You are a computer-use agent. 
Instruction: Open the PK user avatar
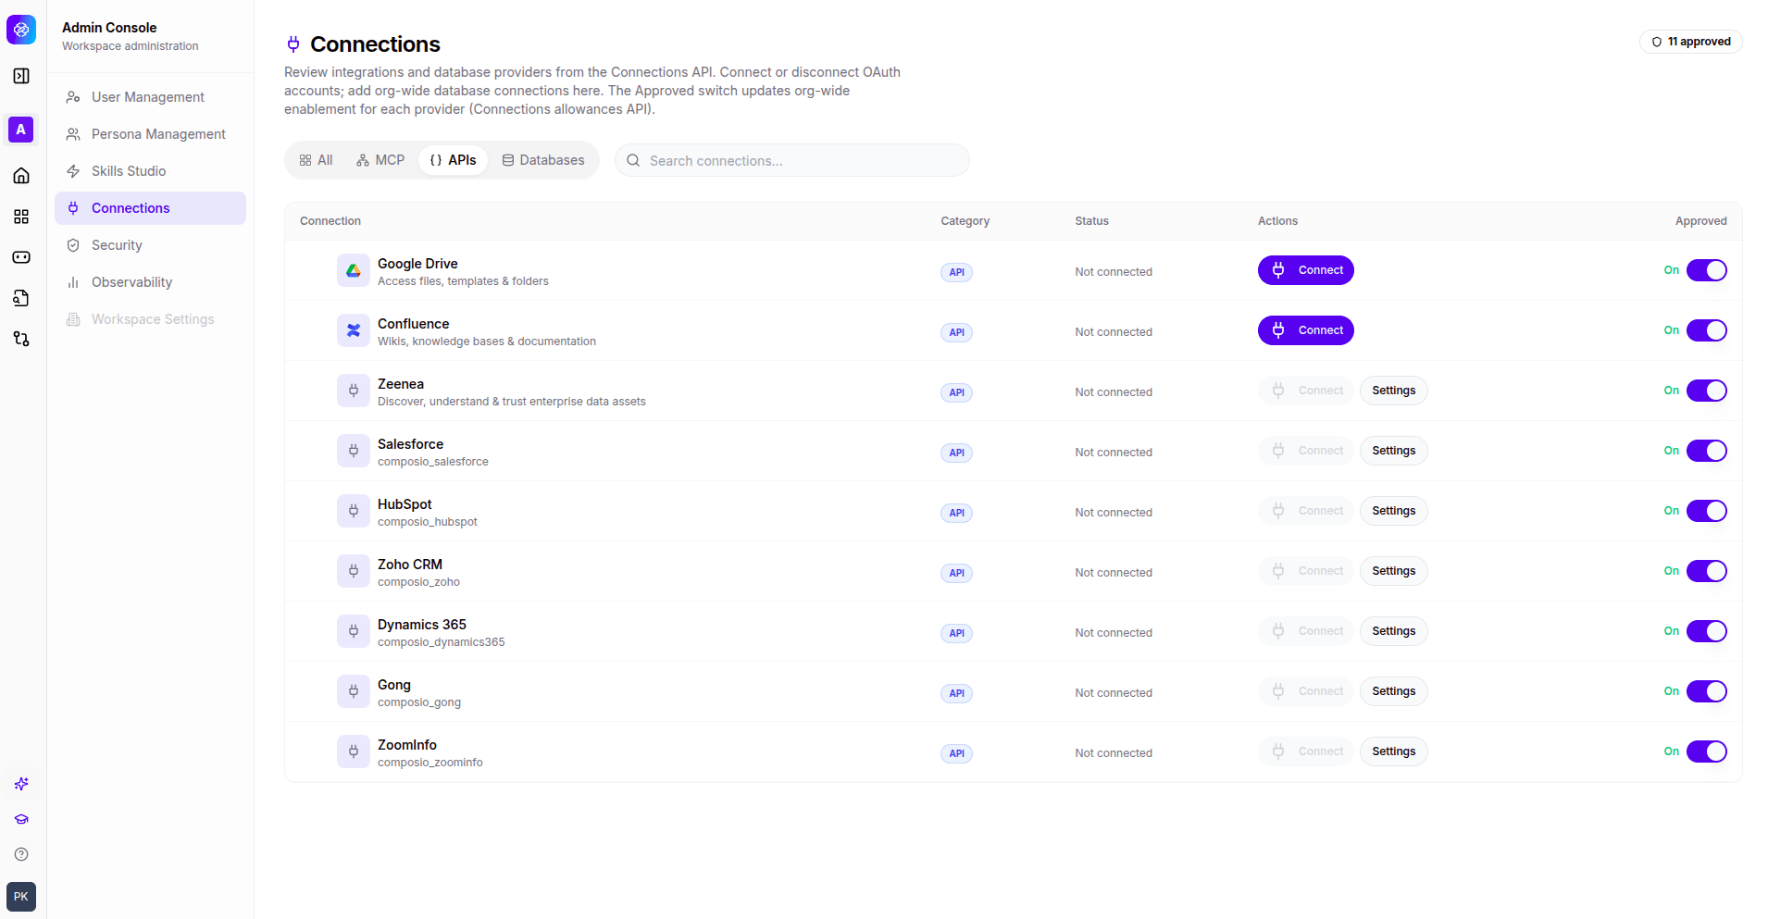(21, 897)
